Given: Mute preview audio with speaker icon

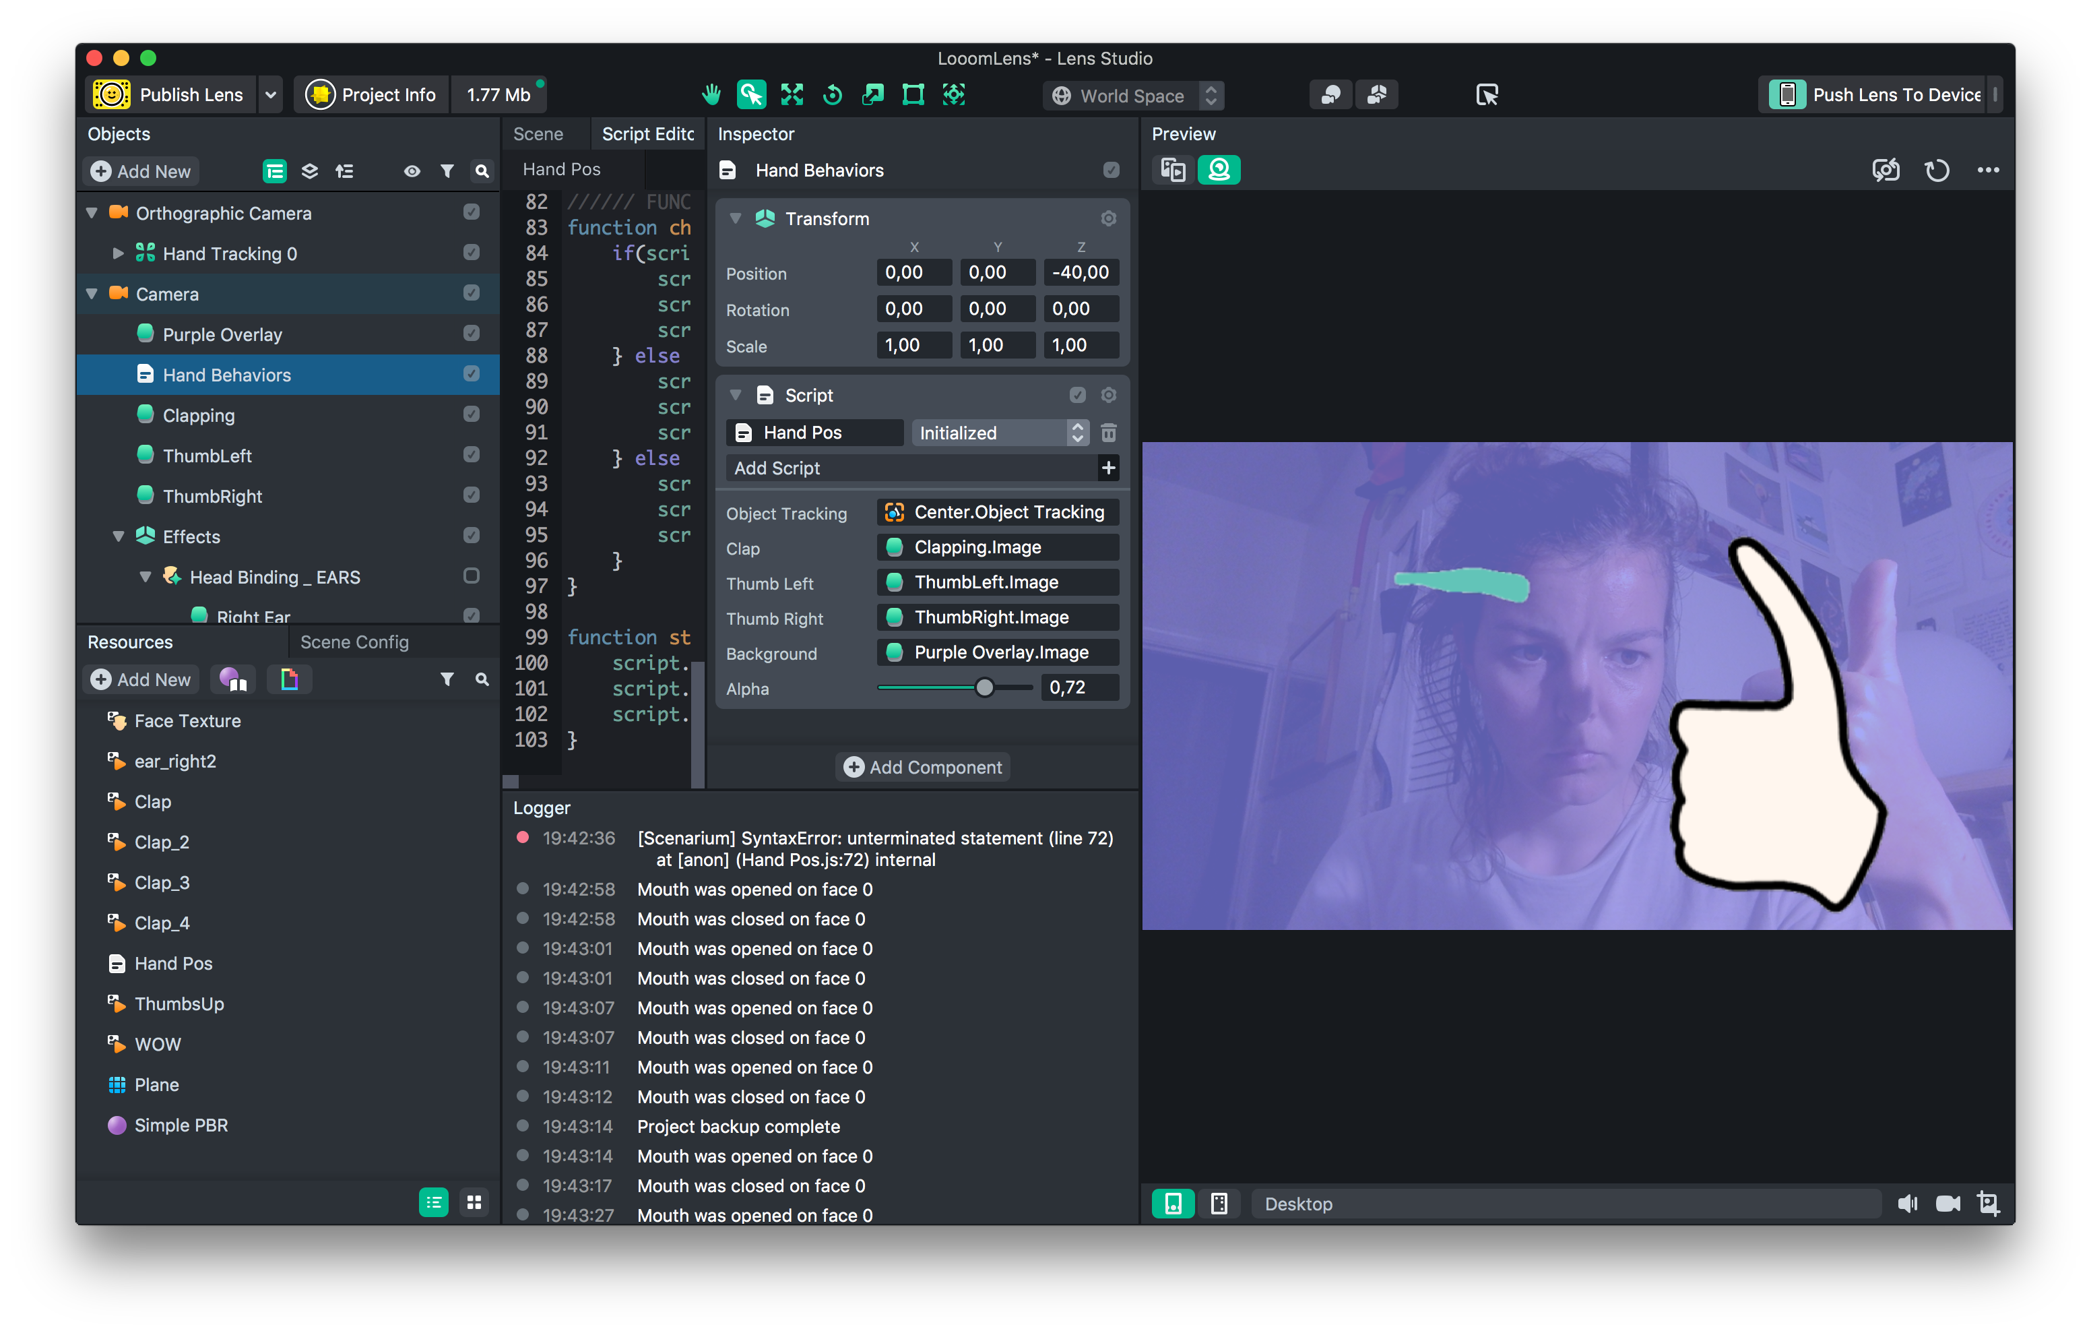Looking at the screenshot, I should 1907,1204.
